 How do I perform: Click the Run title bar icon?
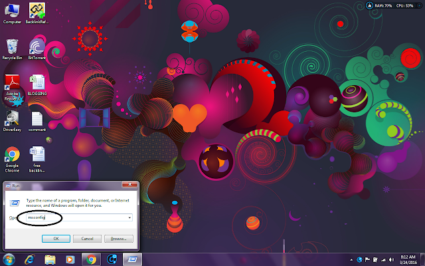(8, 186)
